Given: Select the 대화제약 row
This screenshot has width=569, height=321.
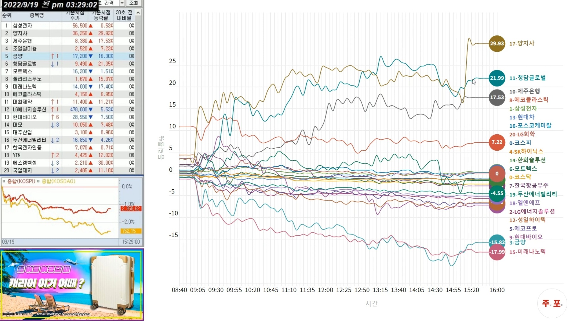Looking at the screenshot, I should (68, 102).
